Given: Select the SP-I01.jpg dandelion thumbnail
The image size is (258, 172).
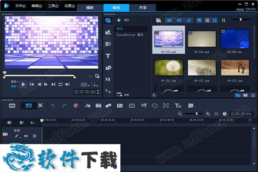Looking at the screenshot, I should 169,69.
